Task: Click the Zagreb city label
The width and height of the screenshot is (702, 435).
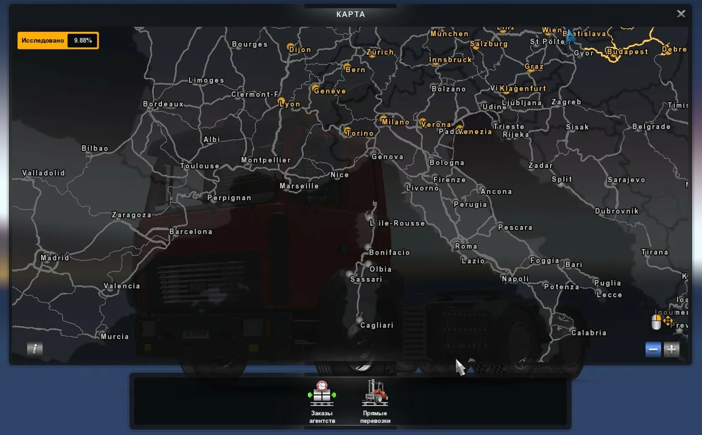Action: click(566, 102)
